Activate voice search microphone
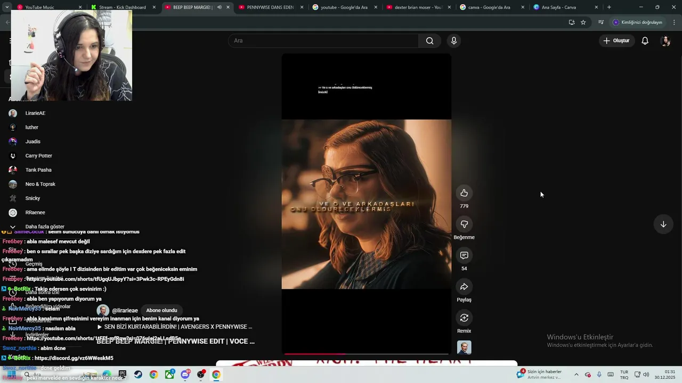Image resolution: width=682 pixels, height=383 pixels. pyautogui.click(x=454, y=41)
